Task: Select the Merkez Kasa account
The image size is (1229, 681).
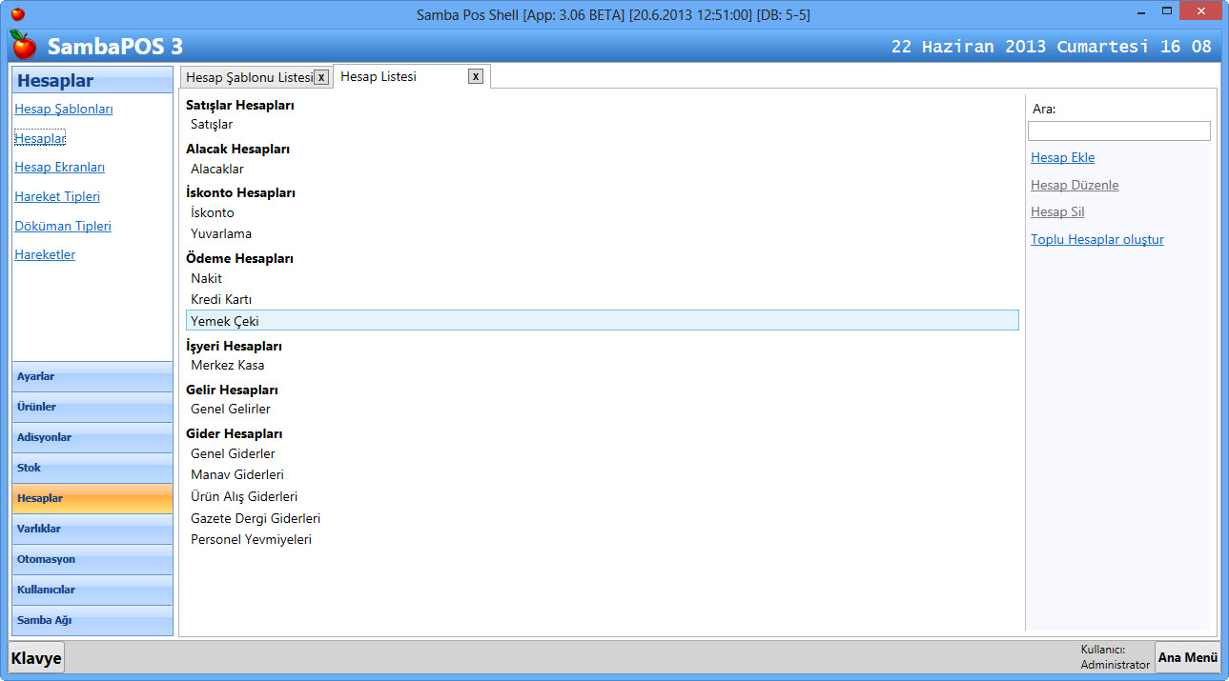Action: [228, 366]
